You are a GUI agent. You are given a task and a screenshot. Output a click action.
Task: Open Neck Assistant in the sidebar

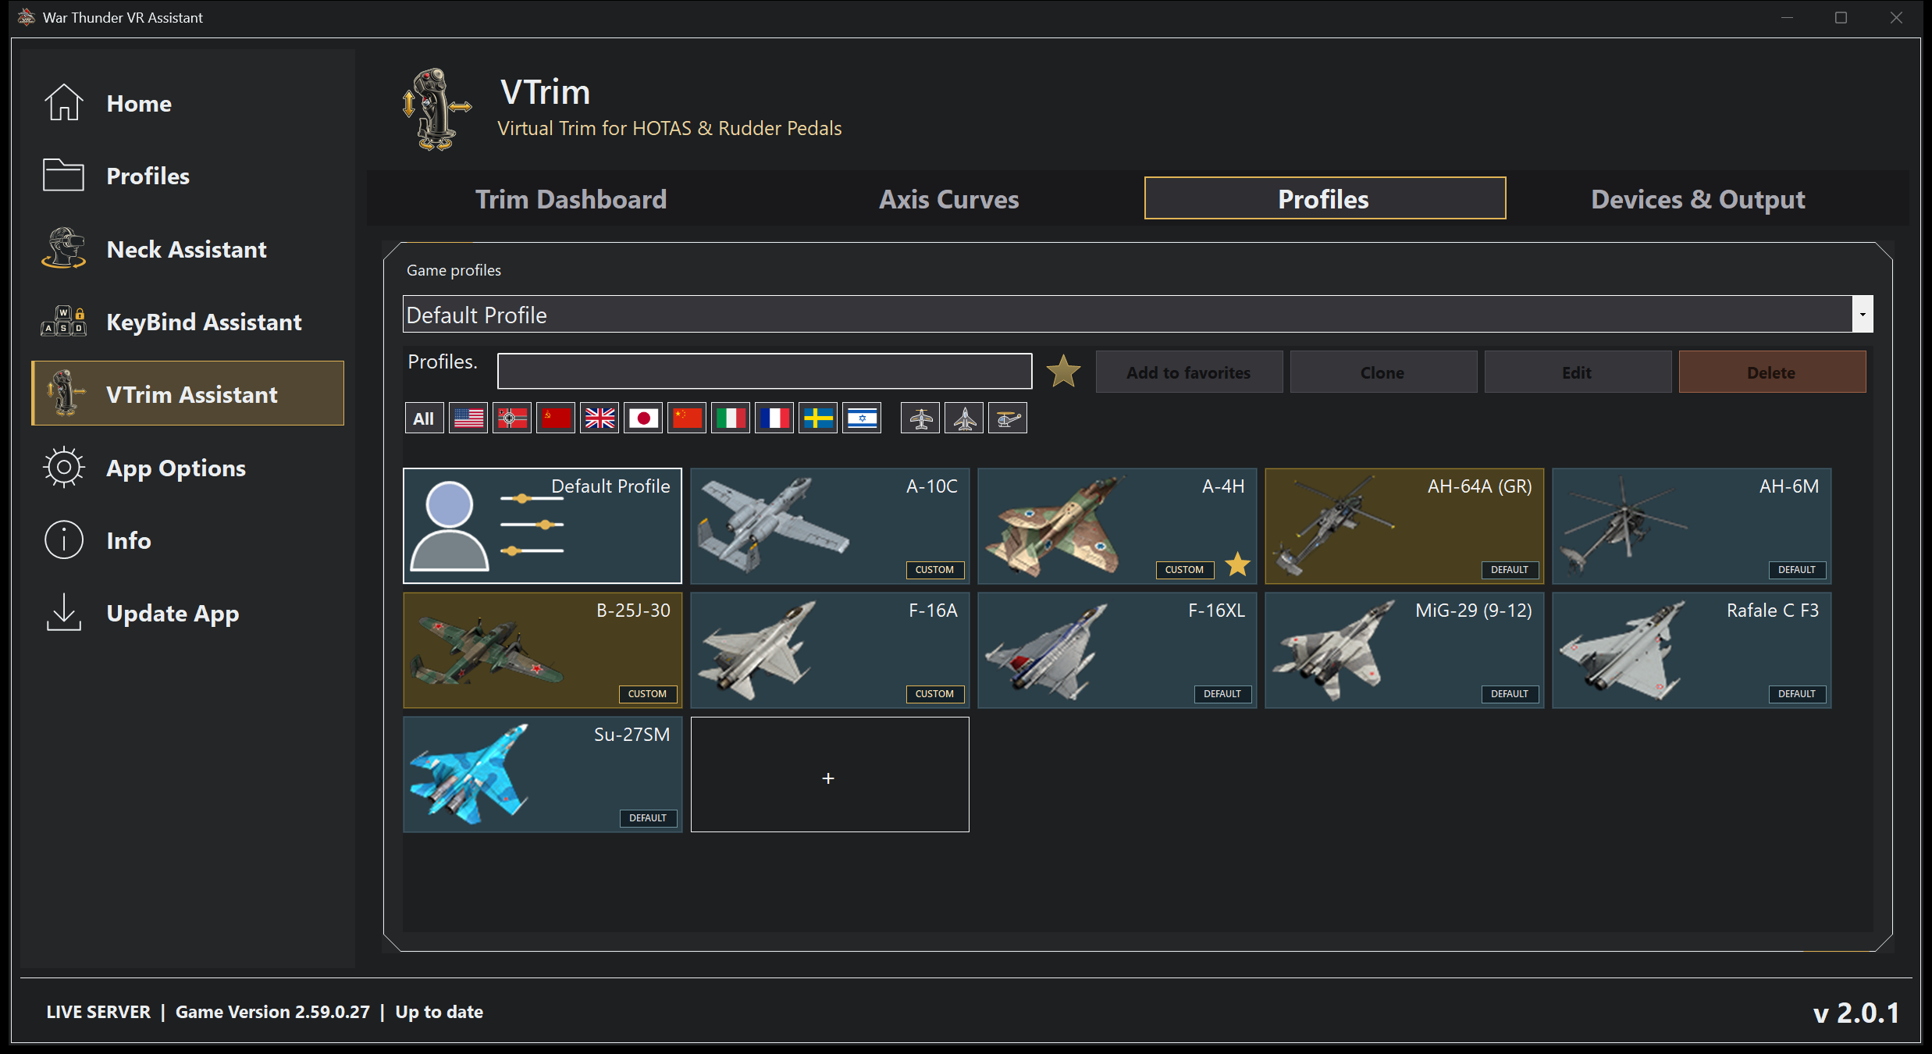click(187, 249)
